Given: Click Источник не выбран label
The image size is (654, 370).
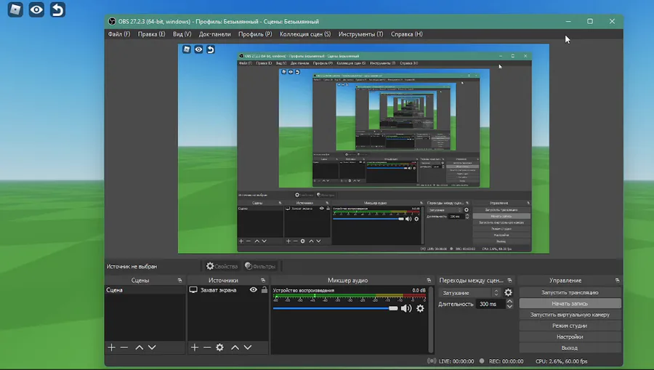Looking at the screenshot, I should pyautogui.click(x=132, y=266).
